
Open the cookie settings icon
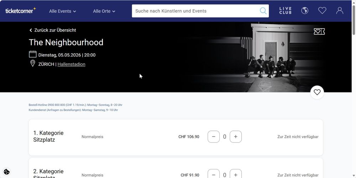(x=6, y=172)
